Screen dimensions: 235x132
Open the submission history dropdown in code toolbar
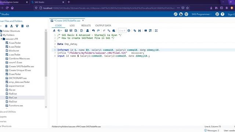click(x=60, y=30)
